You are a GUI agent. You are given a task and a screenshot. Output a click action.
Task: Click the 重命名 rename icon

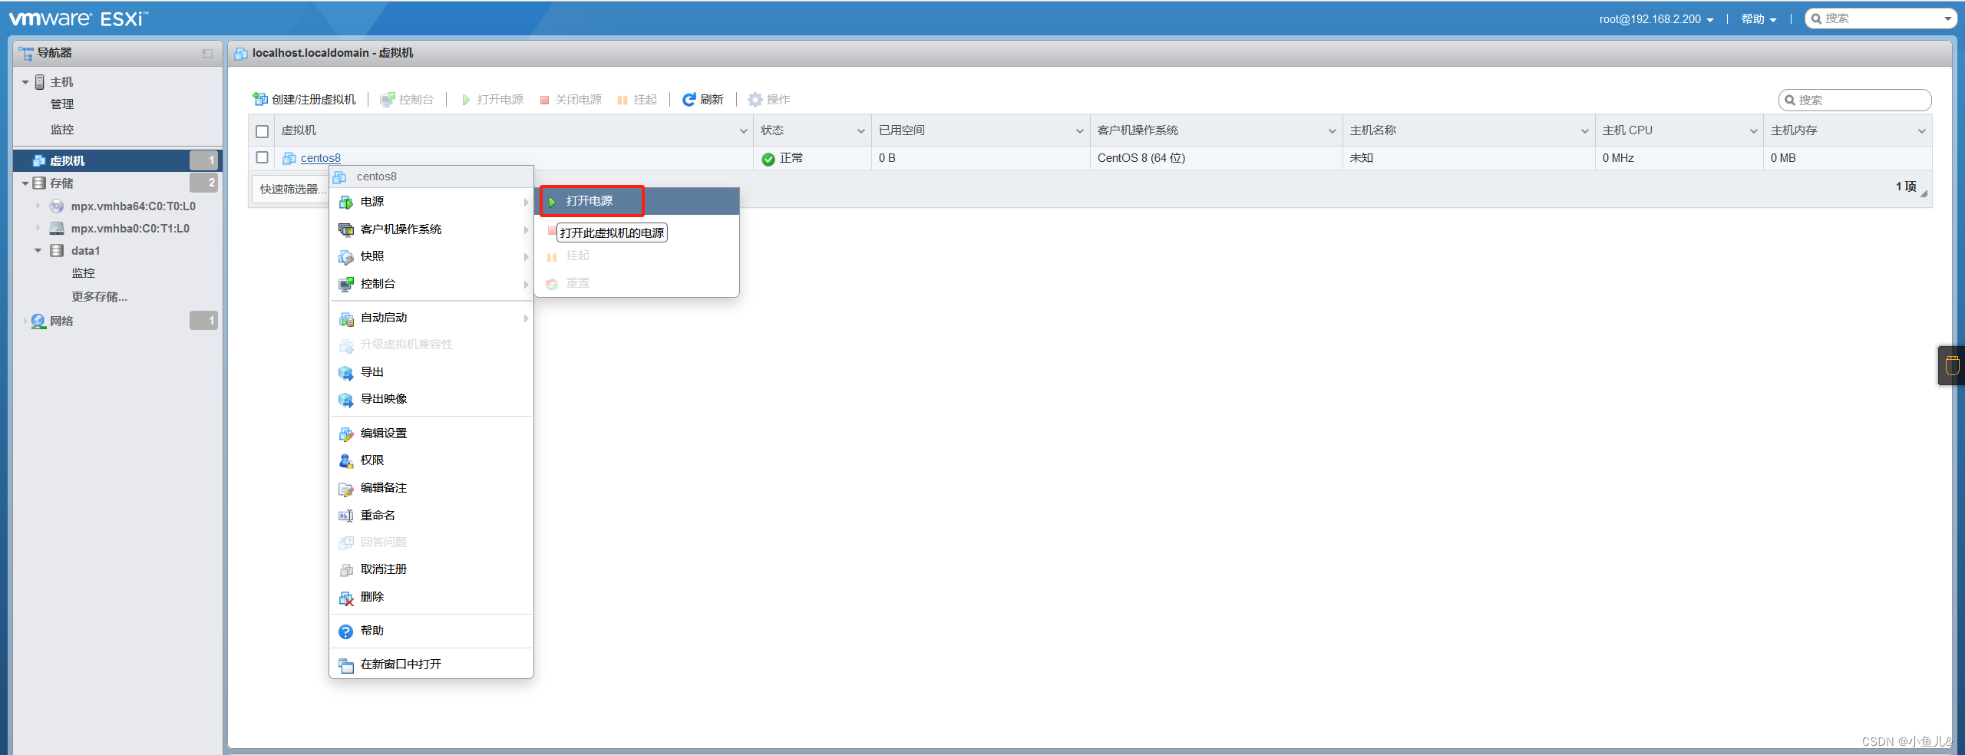pyautogui.click(x=346, y=516)
